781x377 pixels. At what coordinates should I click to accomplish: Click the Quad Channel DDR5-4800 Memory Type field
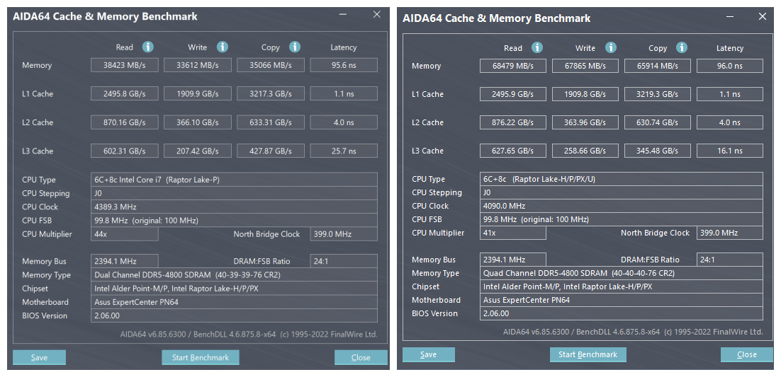pyautogui.click(x=621, y=273)
